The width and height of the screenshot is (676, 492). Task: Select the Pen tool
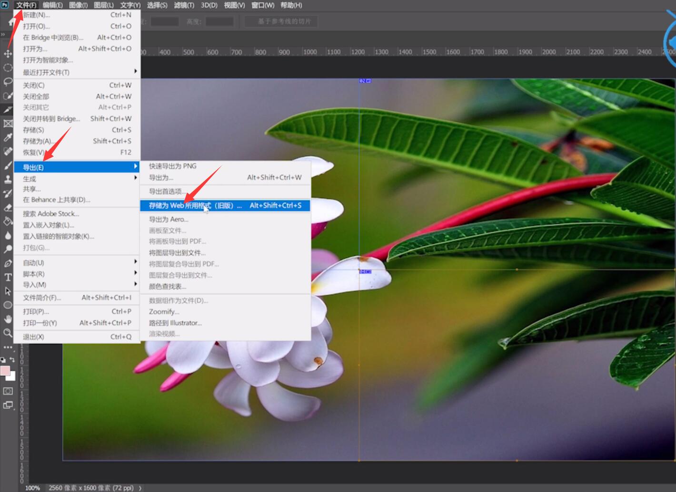[x=8, y=263]
